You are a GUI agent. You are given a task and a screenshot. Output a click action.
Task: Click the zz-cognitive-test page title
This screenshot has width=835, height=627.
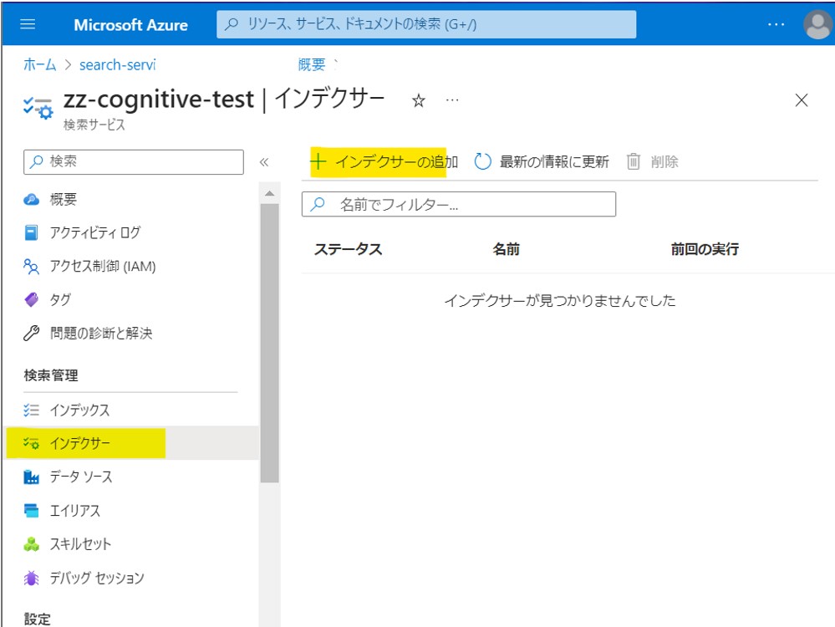tap(159, 99)
